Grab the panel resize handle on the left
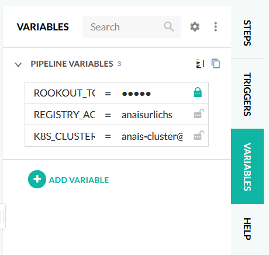 coord(2,216)
